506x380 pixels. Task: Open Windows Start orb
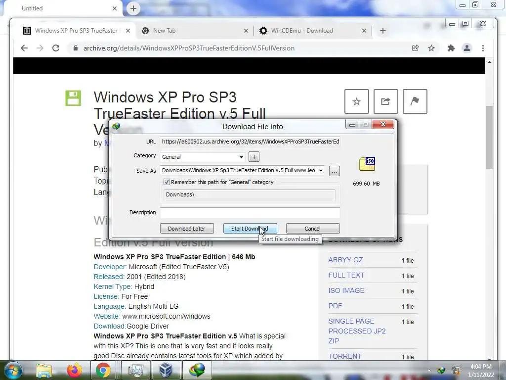point(13,370)
